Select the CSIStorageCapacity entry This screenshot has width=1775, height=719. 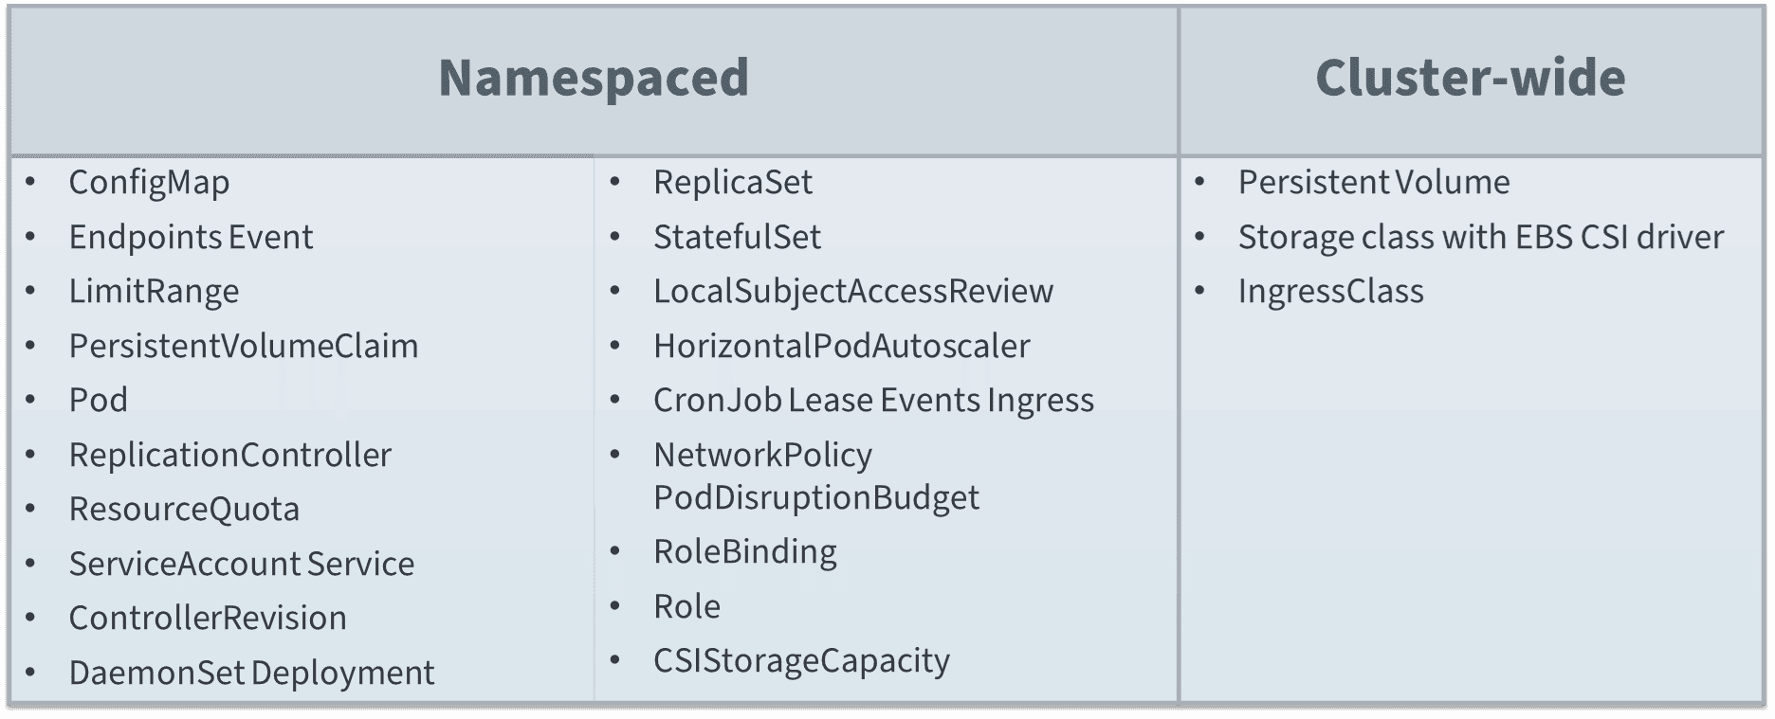[801, 660]
